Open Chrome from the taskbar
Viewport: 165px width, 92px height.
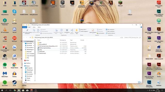point(15,90)
